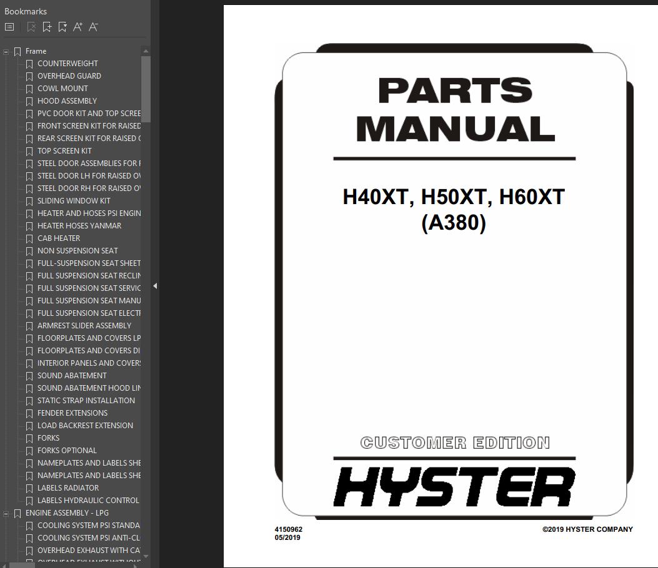Select the HOOD ASSEMBLY bookmark

click(x=67, y=101)
